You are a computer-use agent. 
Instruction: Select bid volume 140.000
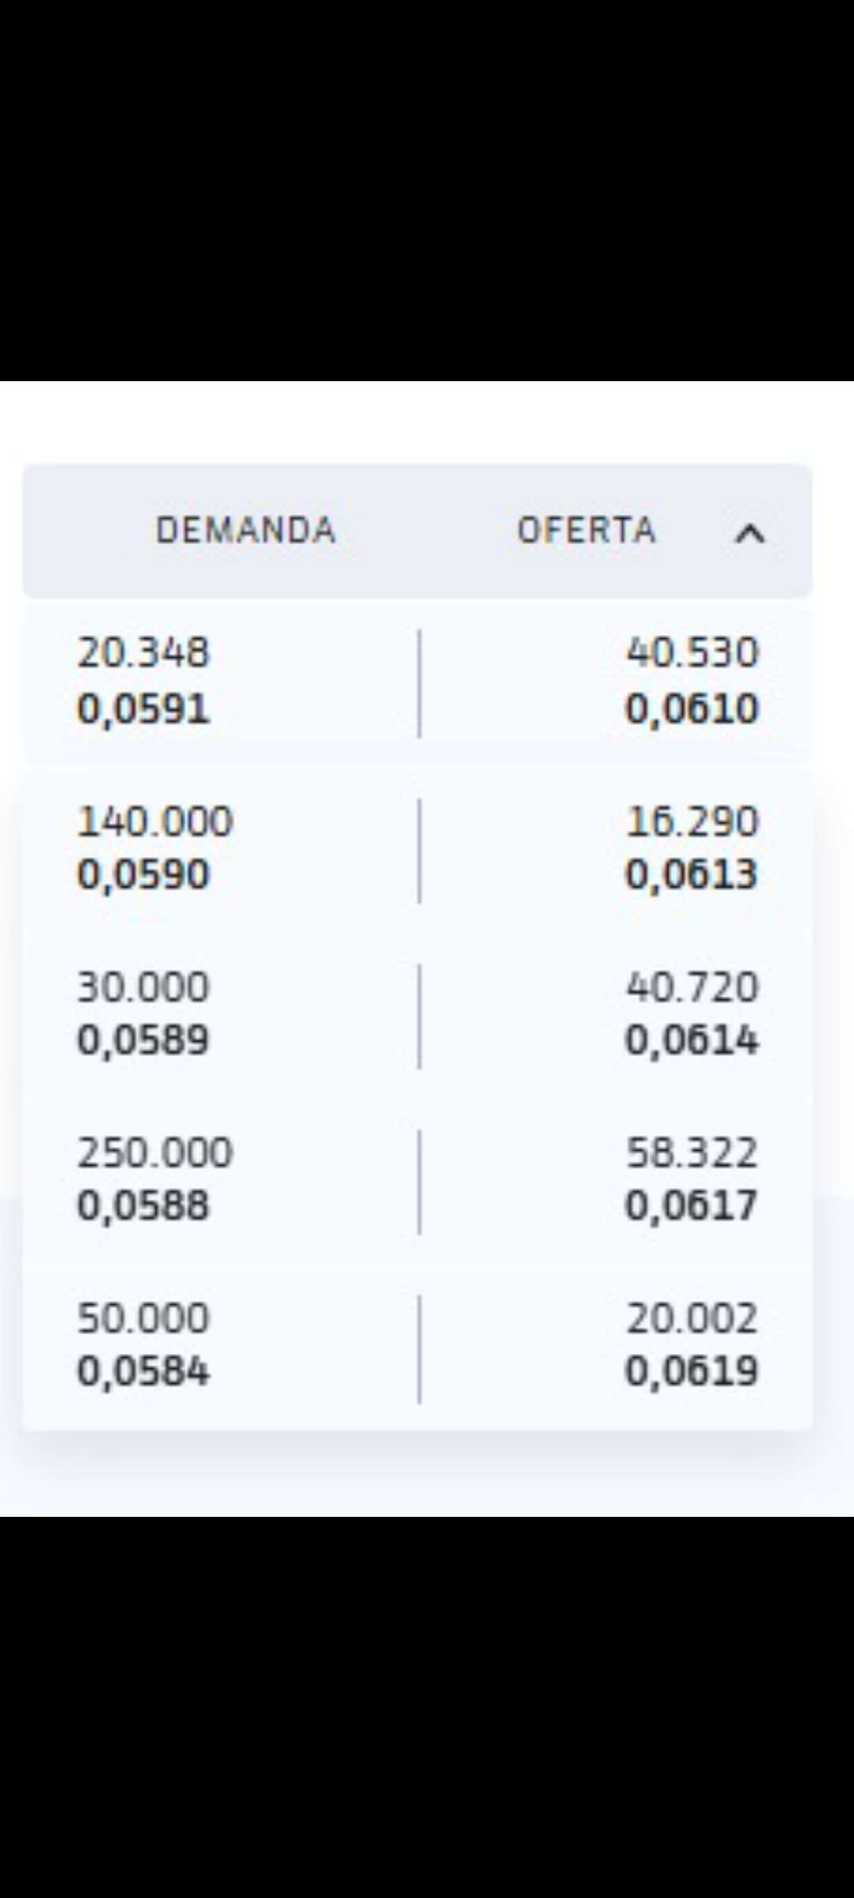point(155,822)
